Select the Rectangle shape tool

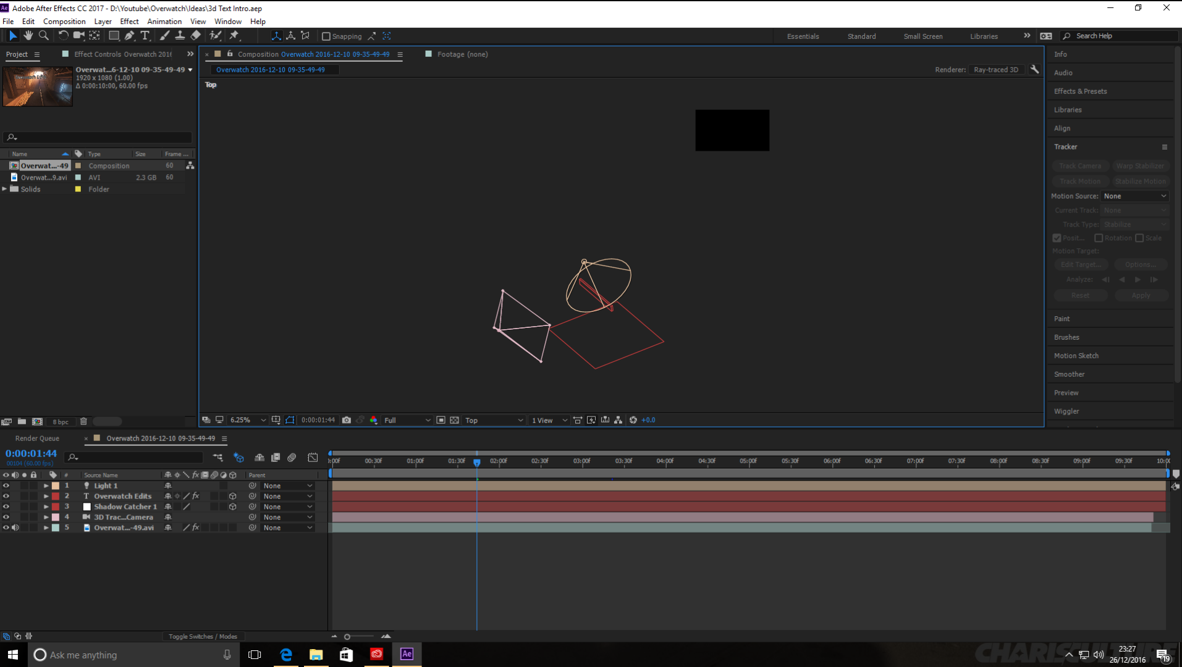pyautogui.click(x=114, y=36)
